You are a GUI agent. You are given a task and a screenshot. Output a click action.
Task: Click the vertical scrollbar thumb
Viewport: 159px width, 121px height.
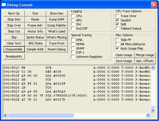tap(153, 107)
